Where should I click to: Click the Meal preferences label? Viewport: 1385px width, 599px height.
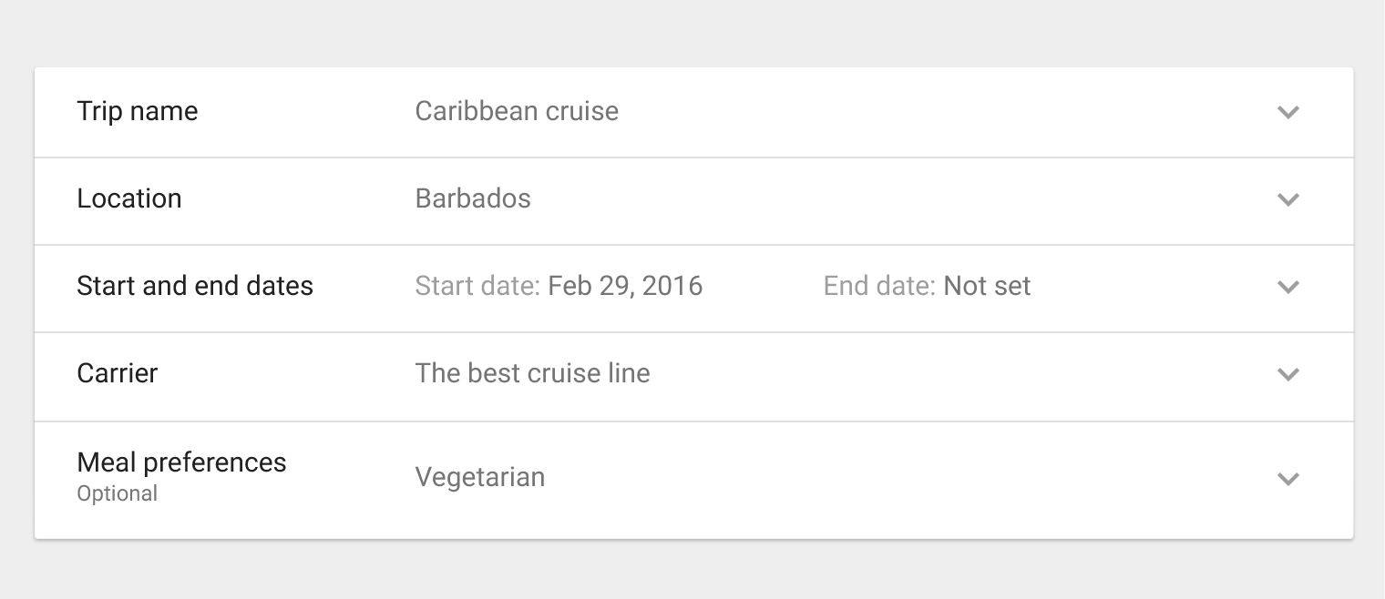(x=181, y=462)
